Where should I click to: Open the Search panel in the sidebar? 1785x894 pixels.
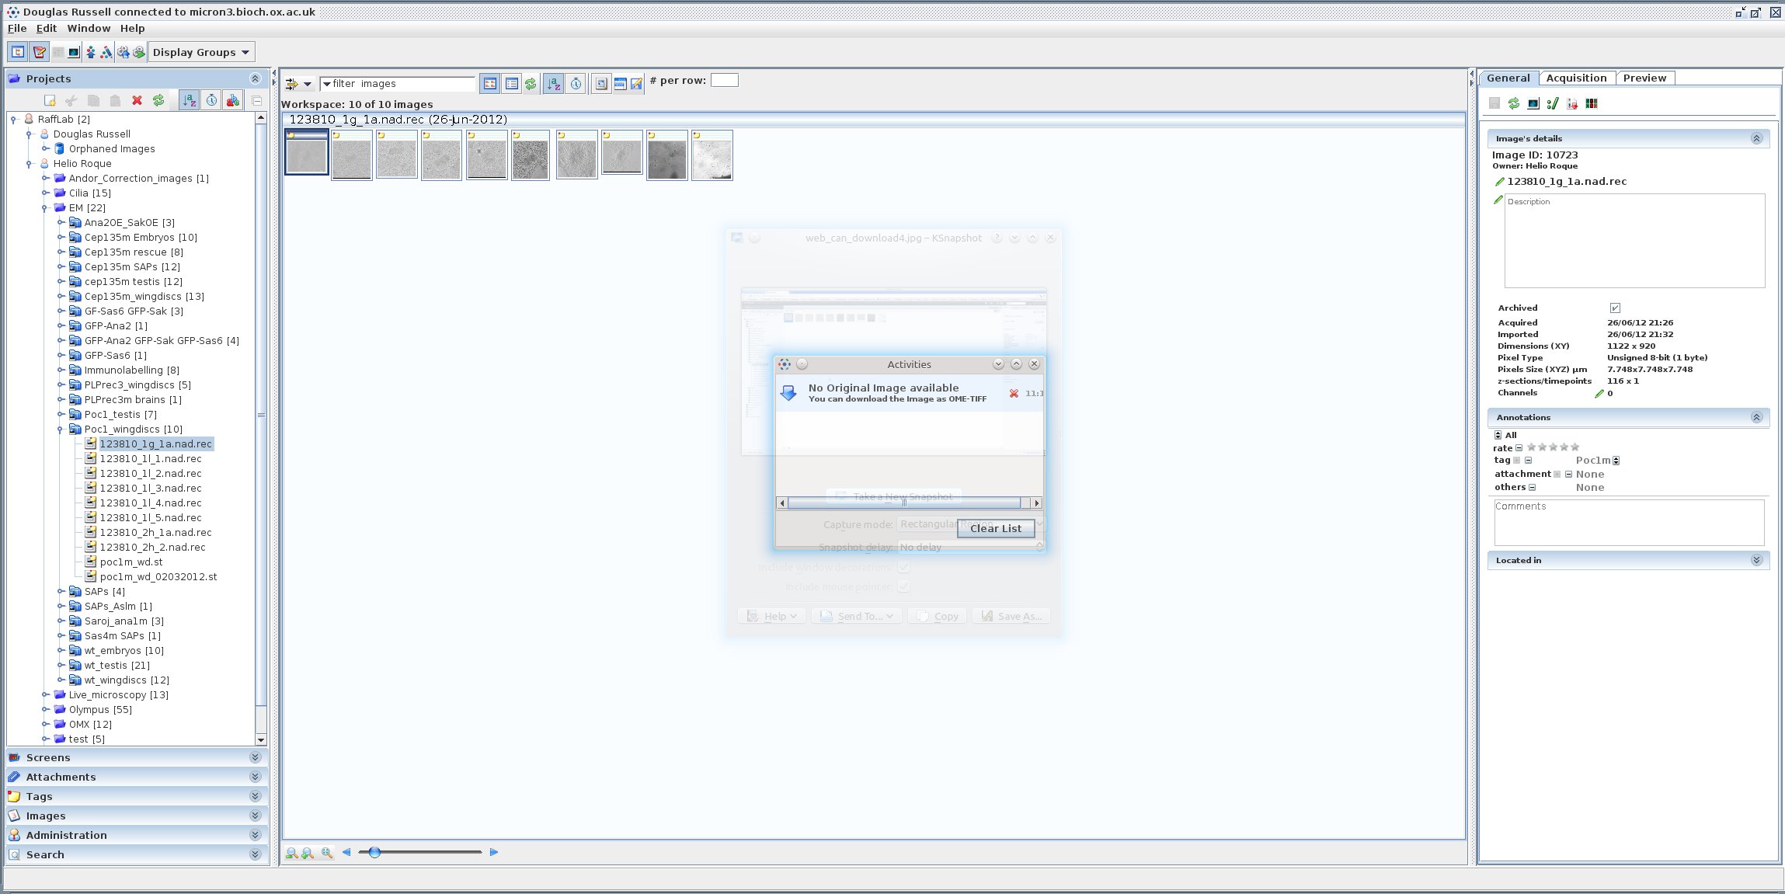(x=45, y=854)
